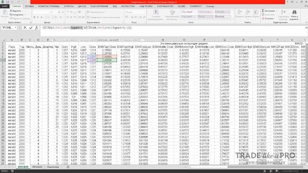Viewport: 308px width, 173px height.
Task: Expand the AutoSum dropdown arrow
Action: point(277,11)
